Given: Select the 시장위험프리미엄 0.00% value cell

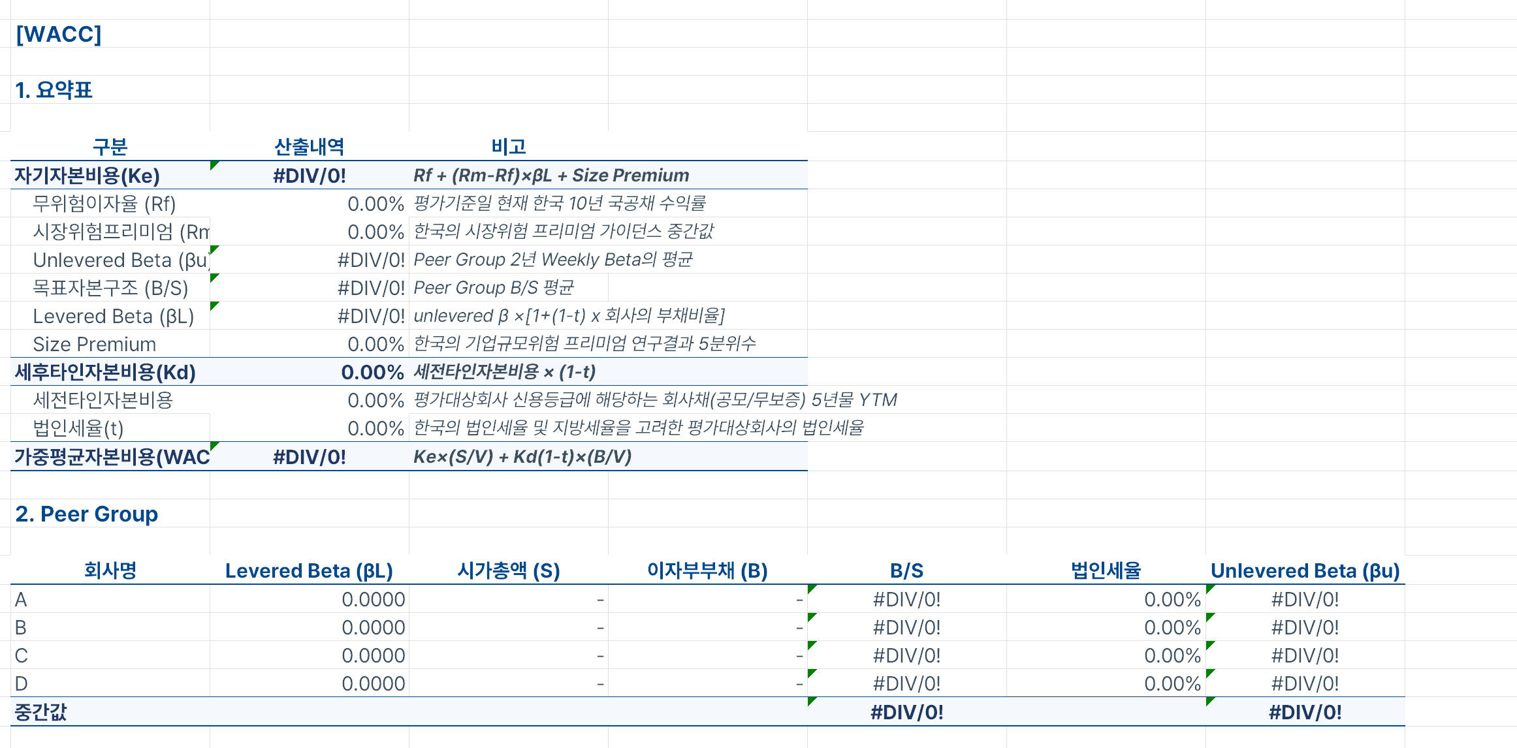Looking at the screenshot, I should (375, 232).
